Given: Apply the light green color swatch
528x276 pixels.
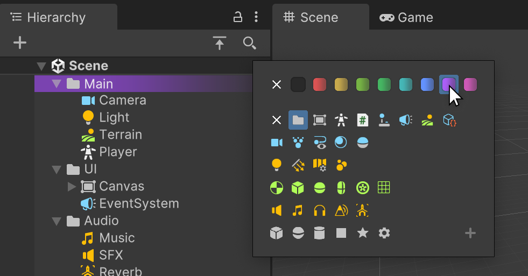Looking at the screenshot, I should [363, 84].
